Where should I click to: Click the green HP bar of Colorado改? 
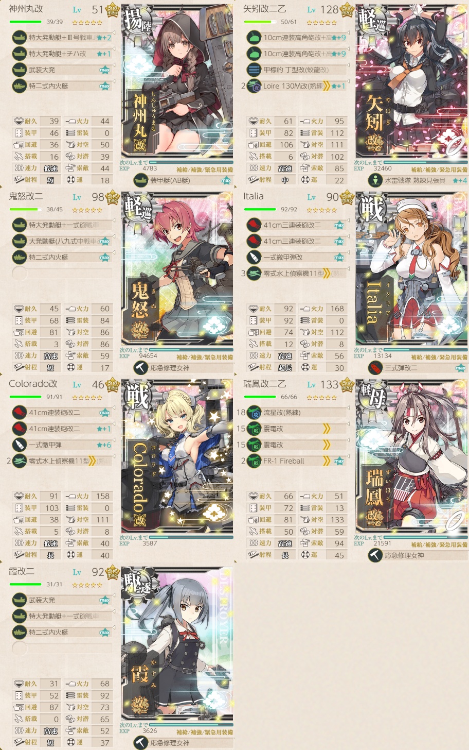click(x=26, y=397)
